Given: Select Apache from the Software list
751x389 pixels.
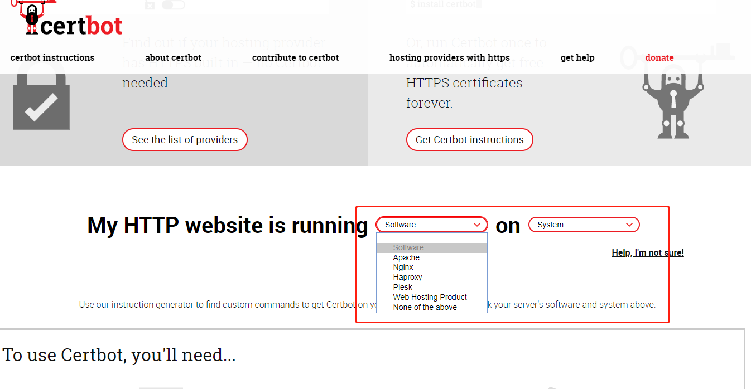Looking at the screenshot, I should 406,257.
